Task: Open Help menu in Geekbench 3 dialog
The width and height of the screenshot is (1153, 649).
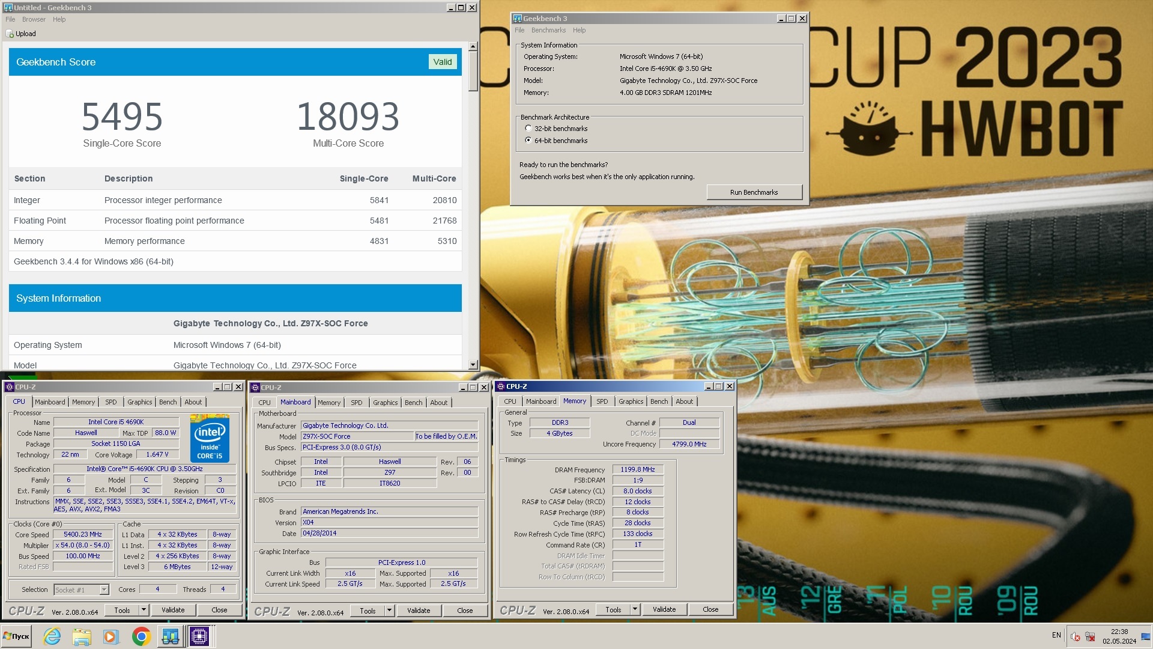Action: [x=579, y=30]
